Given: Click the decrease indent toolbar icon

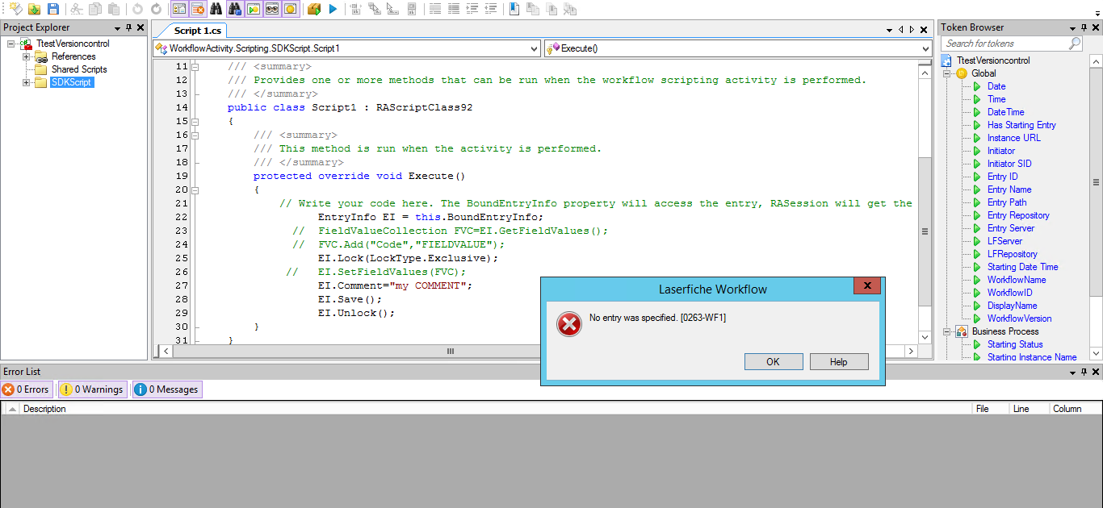Looking at the screenshot, I should (x=491, y=9).
